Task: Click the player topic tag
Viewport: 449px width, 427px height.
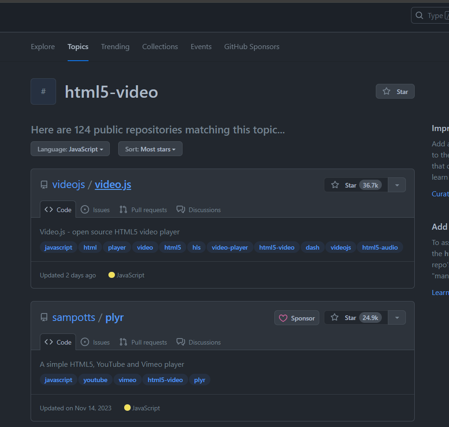Action: click(117, 247)
